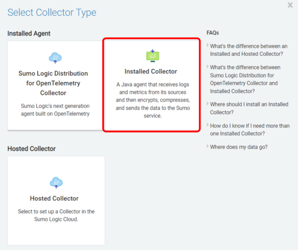The height and width of the screenshot is (250, 298).
Task: Expand FAQ about OpenTelemetry Collector versus Installed Collector
Action: (245, 79)
